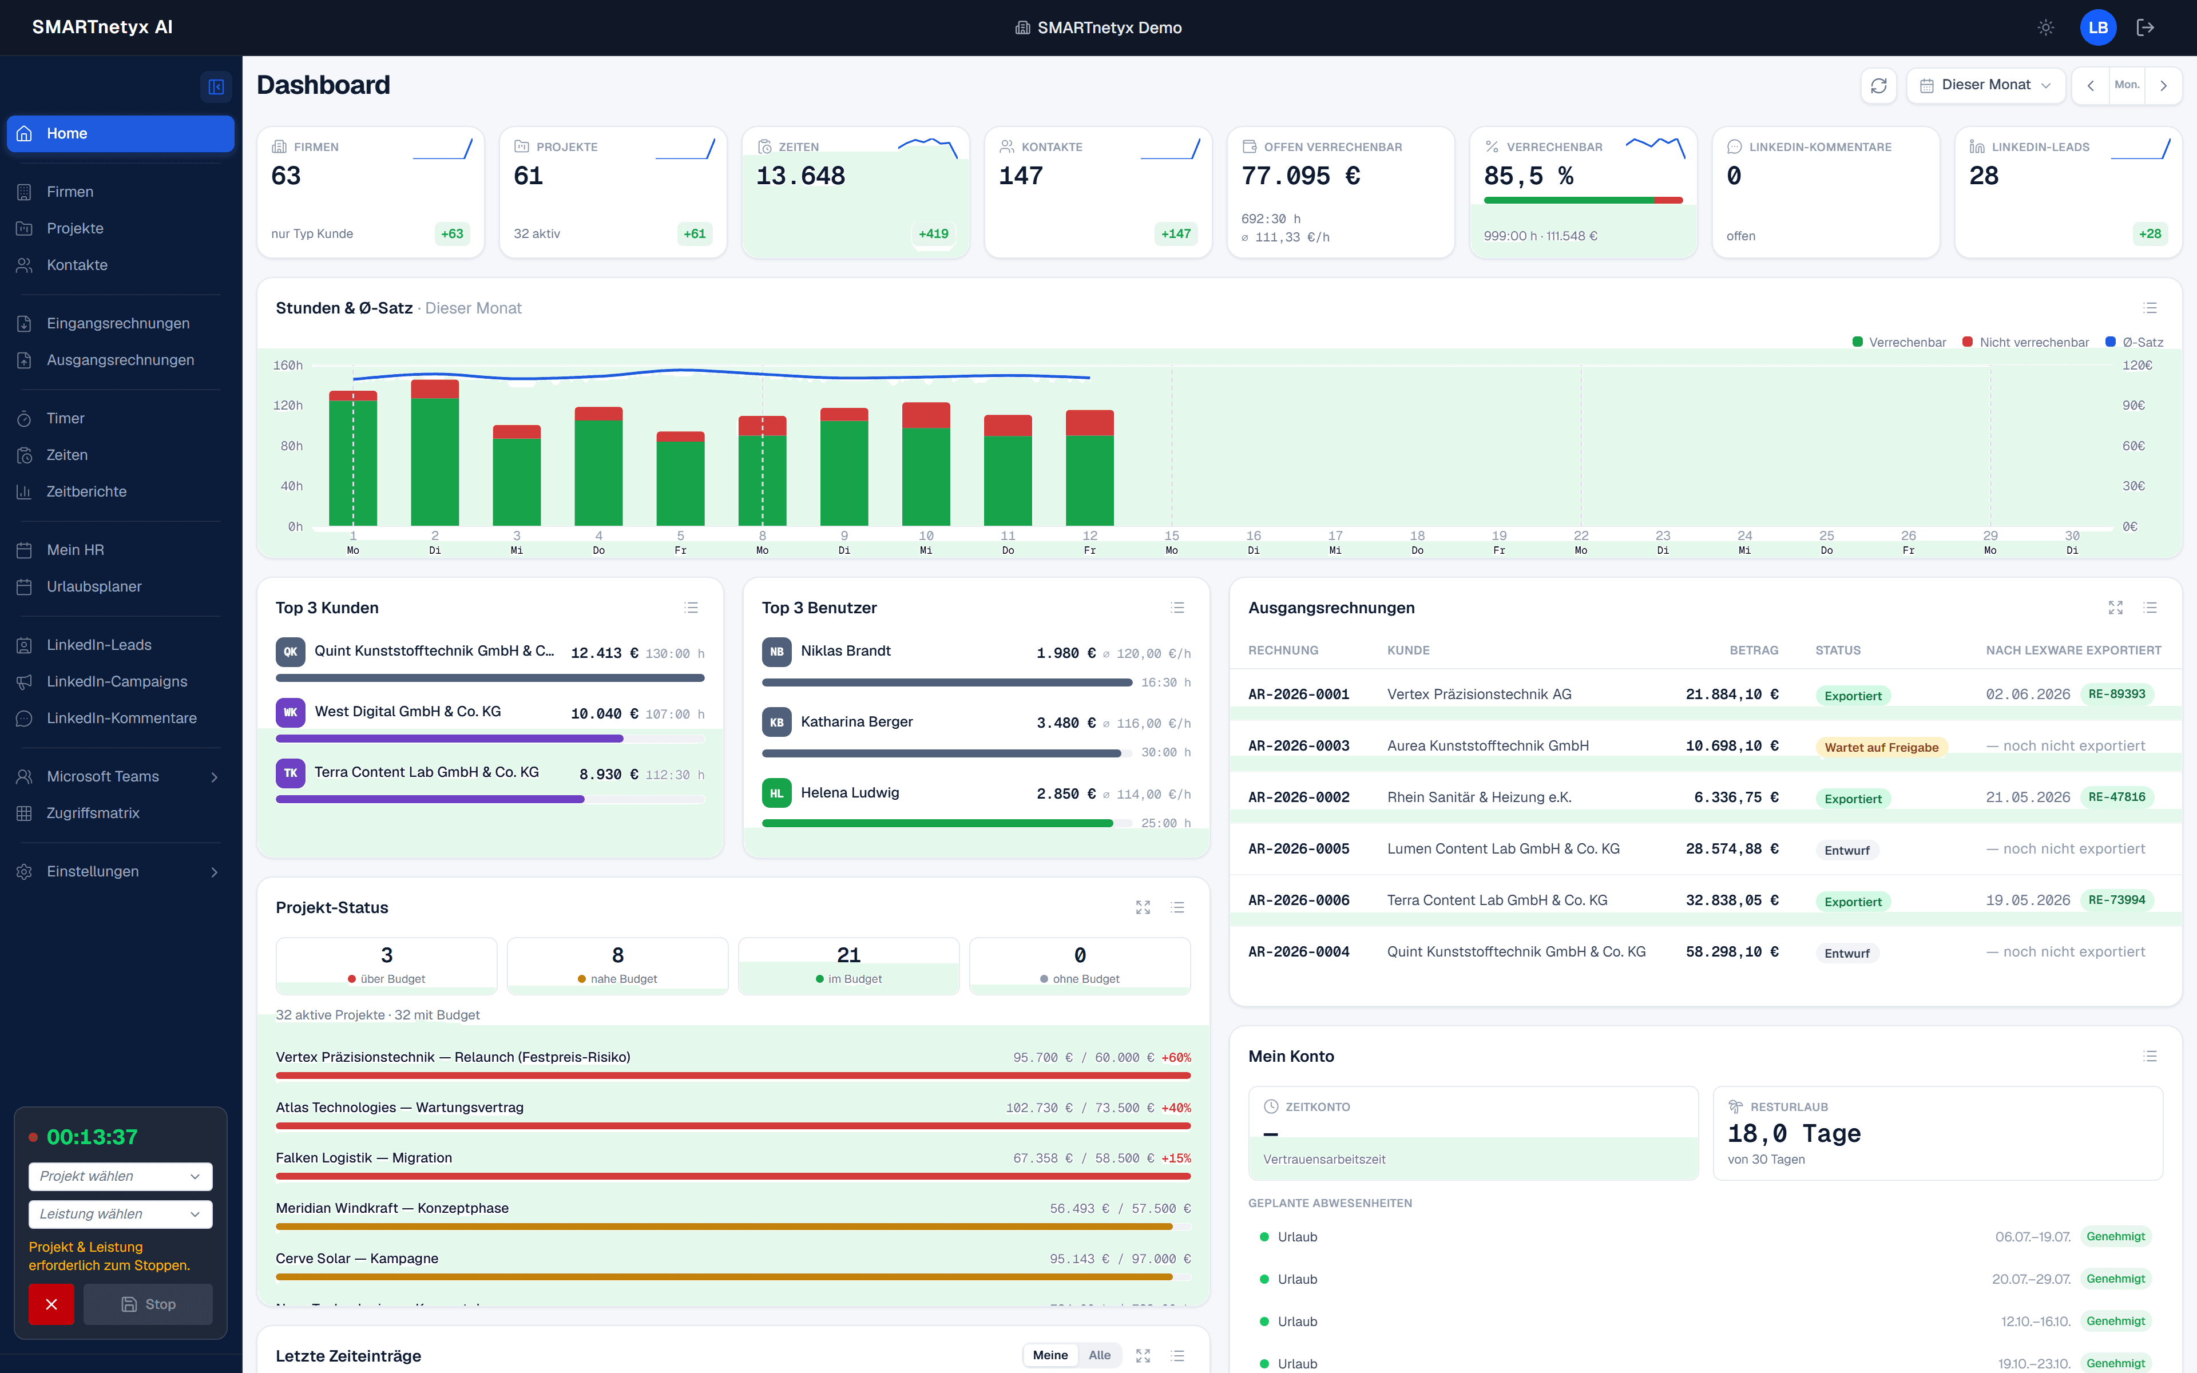2197x1373 pixels.
Task: Click the RE-89393 export badge
Action: pos(2116,695)
